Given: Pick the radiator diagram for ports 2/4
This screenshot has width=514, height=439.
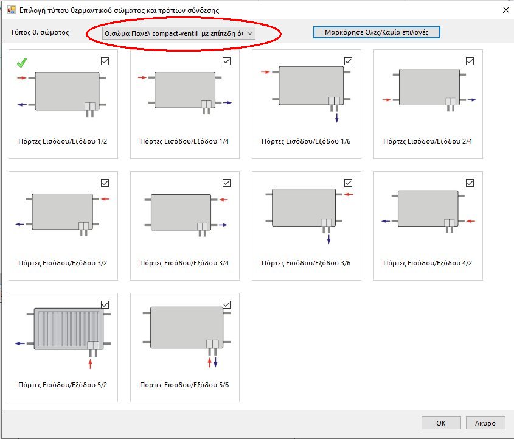Looking at the screenshot, I should coord(429,87).
